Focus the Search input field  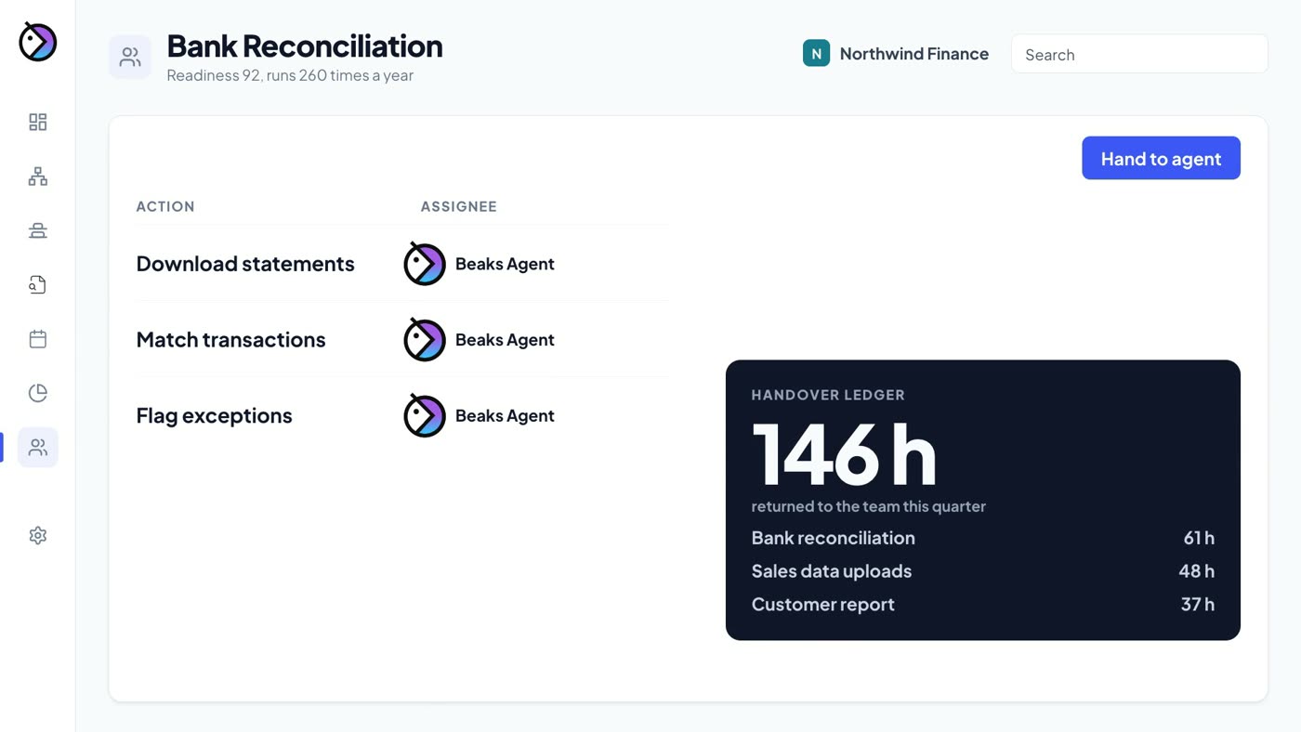click(x=1139, y=54)
